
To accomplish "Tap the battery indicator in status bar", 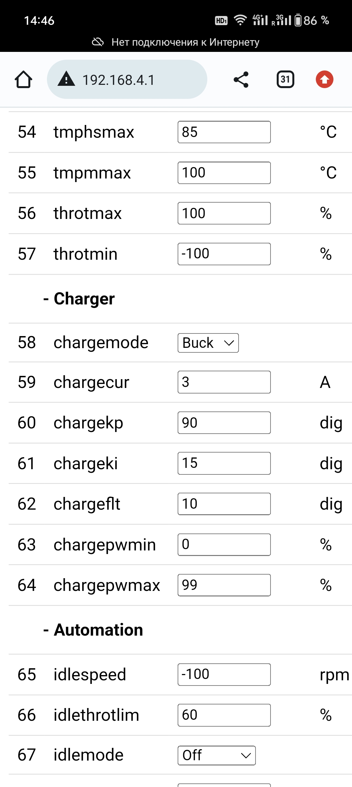I will (x=298, y=20).
